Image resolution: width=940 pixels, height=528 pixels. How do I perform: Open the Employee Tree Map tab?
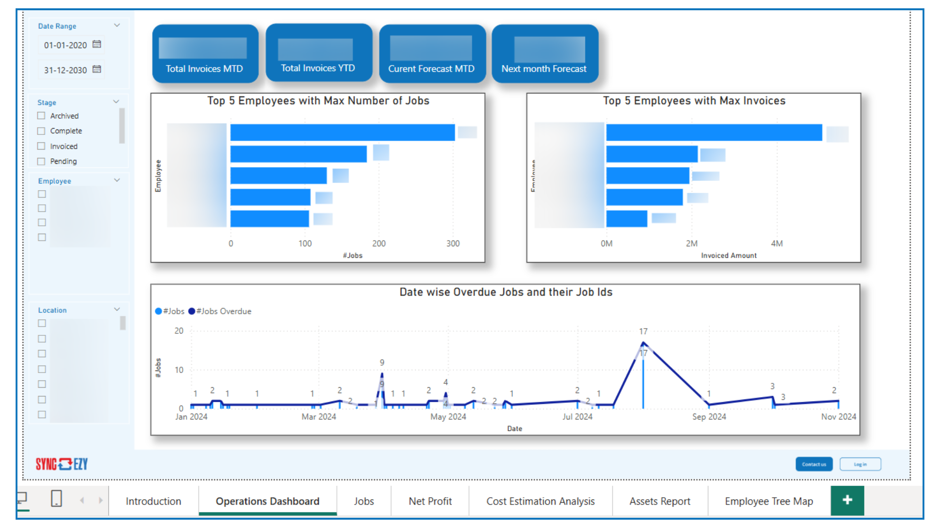tap(769, 501)
